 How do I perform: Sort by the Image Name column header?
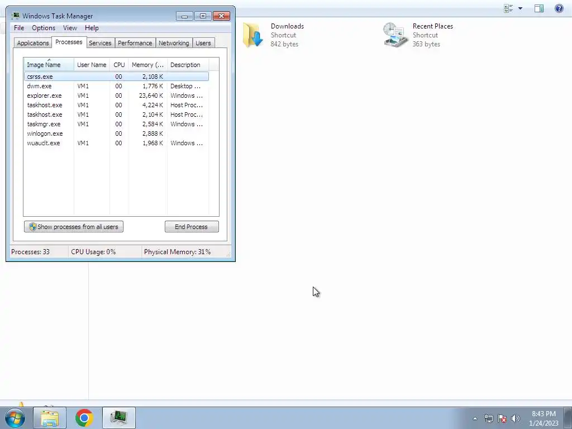pos(49,65)
